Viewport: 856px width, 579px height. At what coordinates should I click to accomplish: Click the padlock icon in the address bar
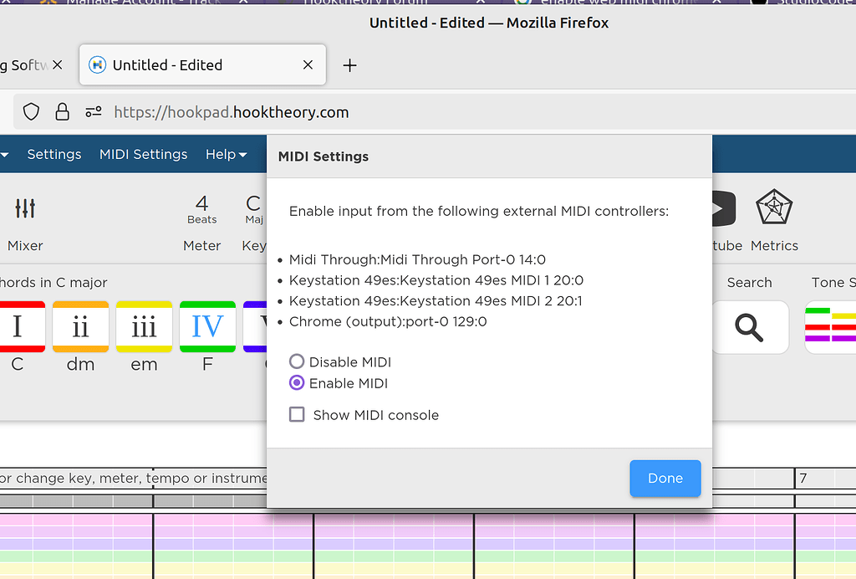62,111
